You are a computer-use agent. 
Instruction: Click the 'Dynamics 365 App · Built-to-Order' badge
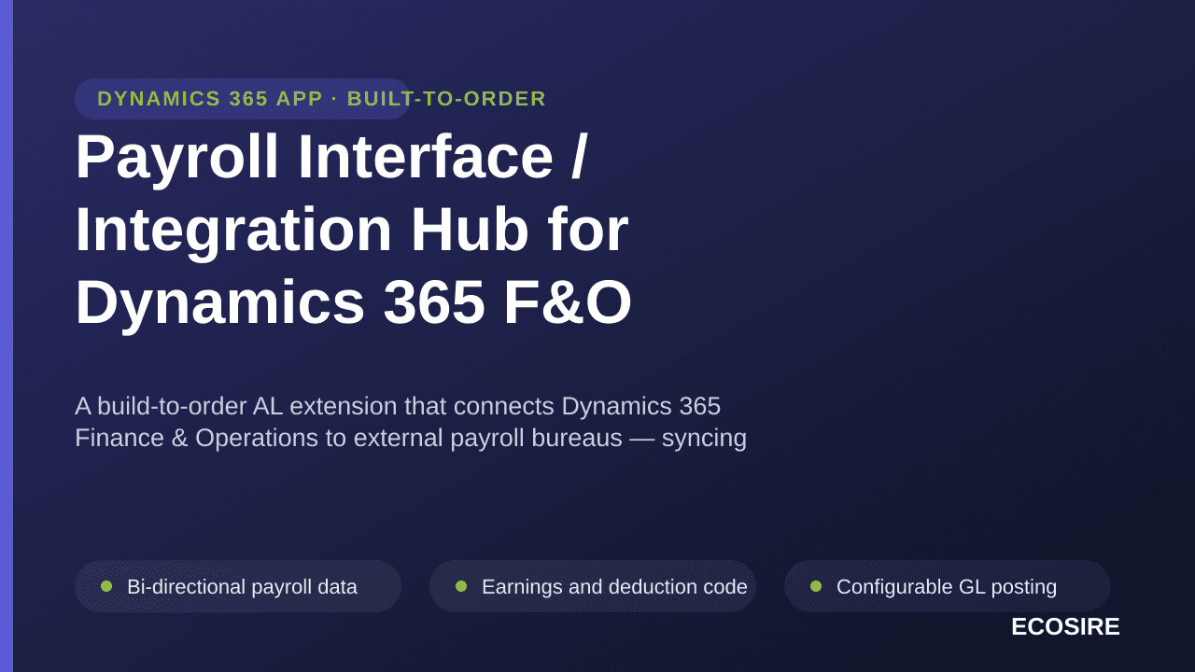coord(243,99)
